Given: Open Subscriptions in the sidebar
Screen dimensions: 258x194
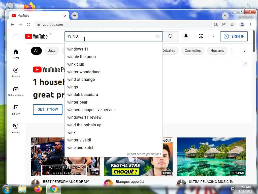Looking at the screenshot, I should click(x=16, y=91).
